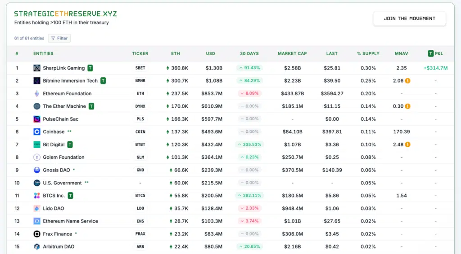Open the StrategicETHReserve.xyz home link
Screen dimensions: 461x254
65,14
